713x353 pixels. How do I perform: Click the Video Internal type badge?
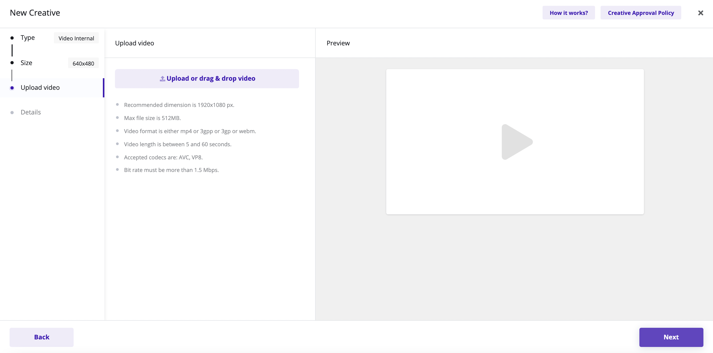tap(76, 38)
